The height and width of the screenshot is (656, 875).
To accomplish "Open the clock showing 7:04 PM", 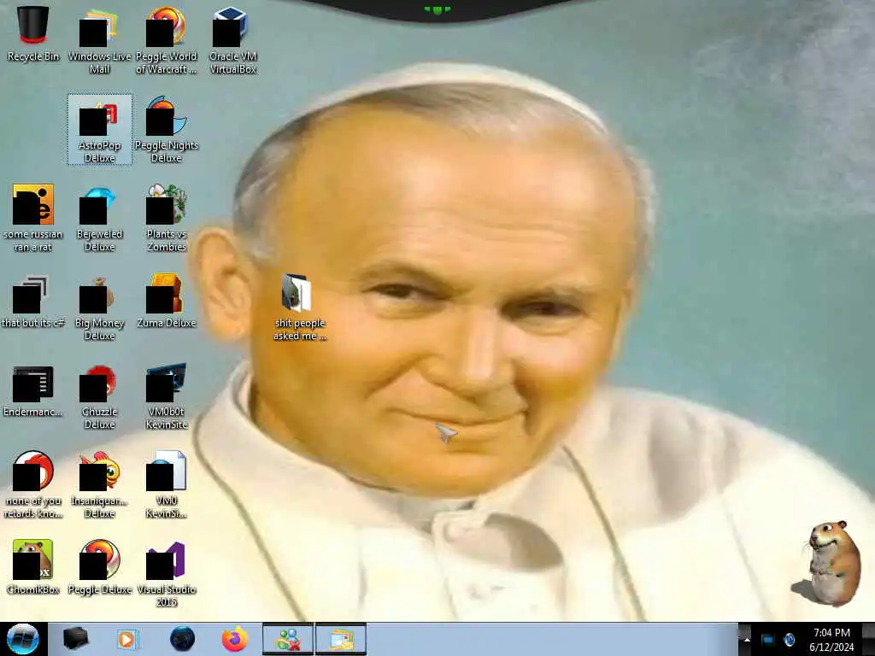I will (x=831, y=639).
